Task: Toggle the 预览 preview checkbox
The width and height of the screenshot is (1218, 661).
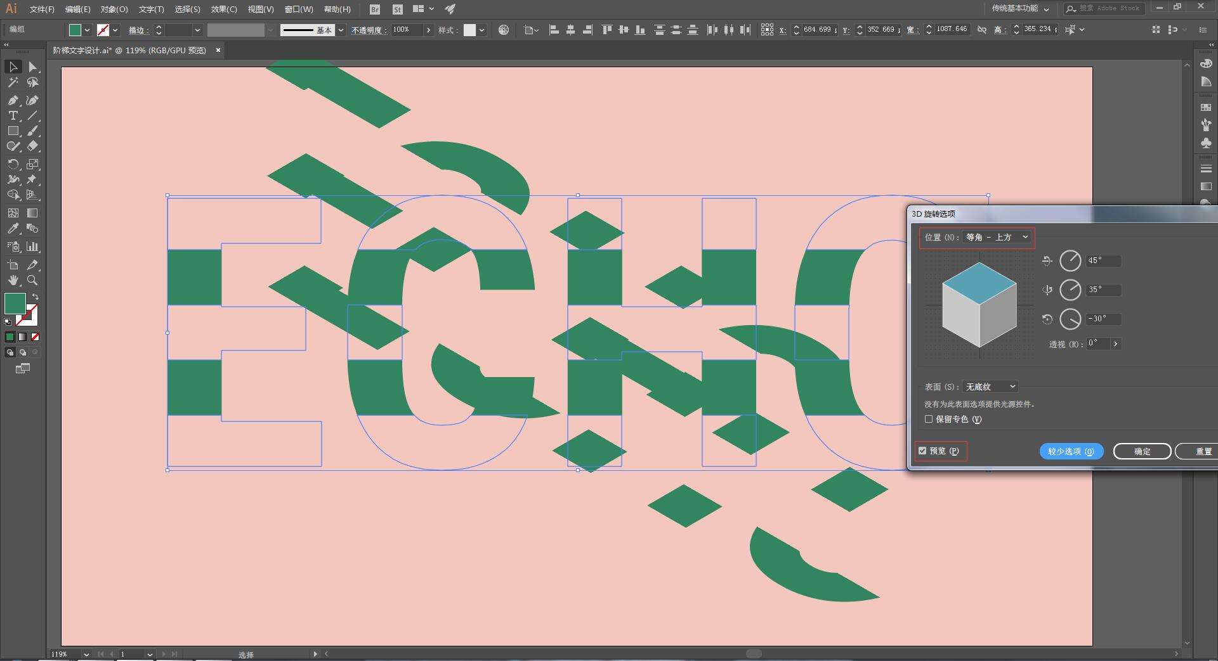Action: click(922, 451)
